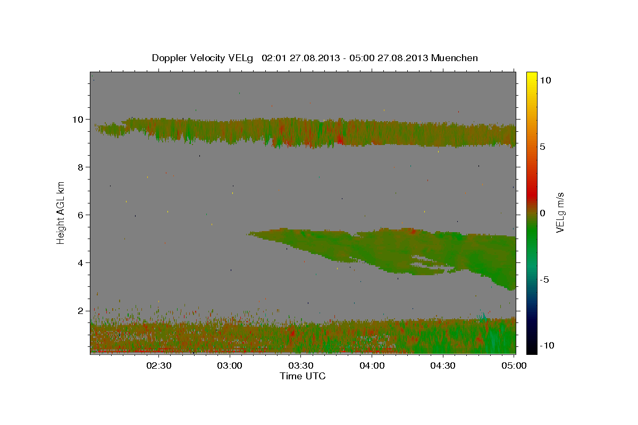Click the height tick label 4
The height and width of the screenshot is (425, 638).
81,263
